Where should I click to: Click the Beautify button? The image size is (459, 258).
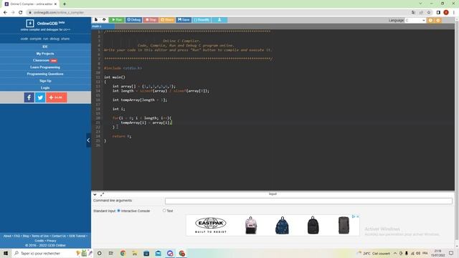click(202, 20)
